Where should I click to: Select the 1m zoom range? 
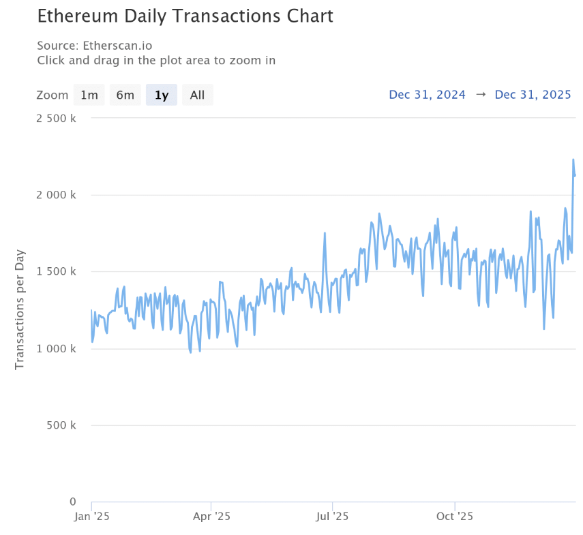[89, 95]
